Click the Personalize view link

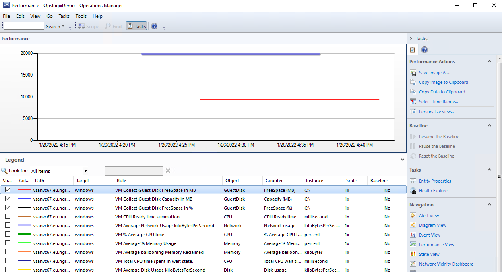(436, 112)
